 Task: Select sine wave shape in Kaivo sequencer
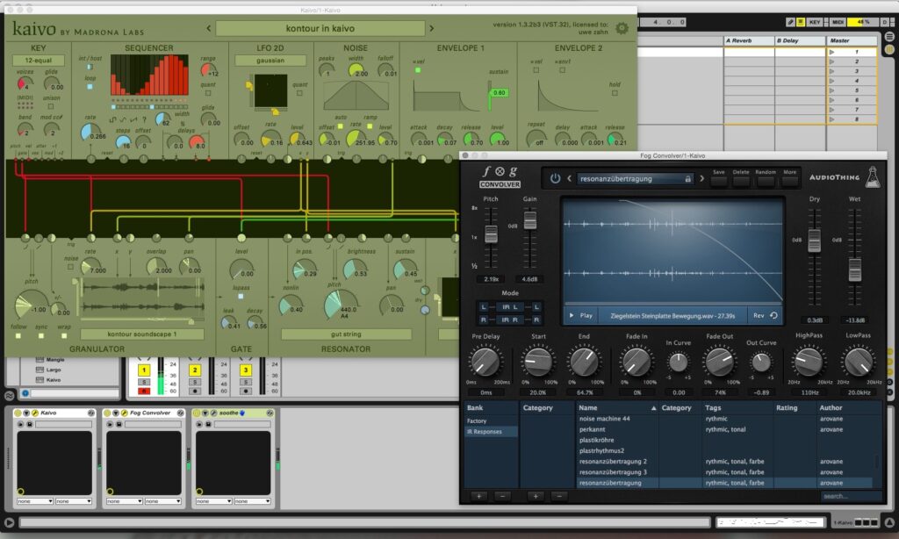click(x=123, y=120)
